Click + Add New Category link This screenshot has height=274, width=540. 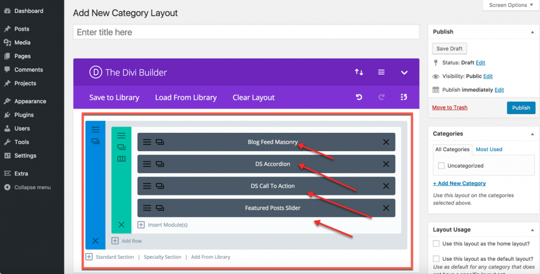pyautogui.click(x=459, y=183)
